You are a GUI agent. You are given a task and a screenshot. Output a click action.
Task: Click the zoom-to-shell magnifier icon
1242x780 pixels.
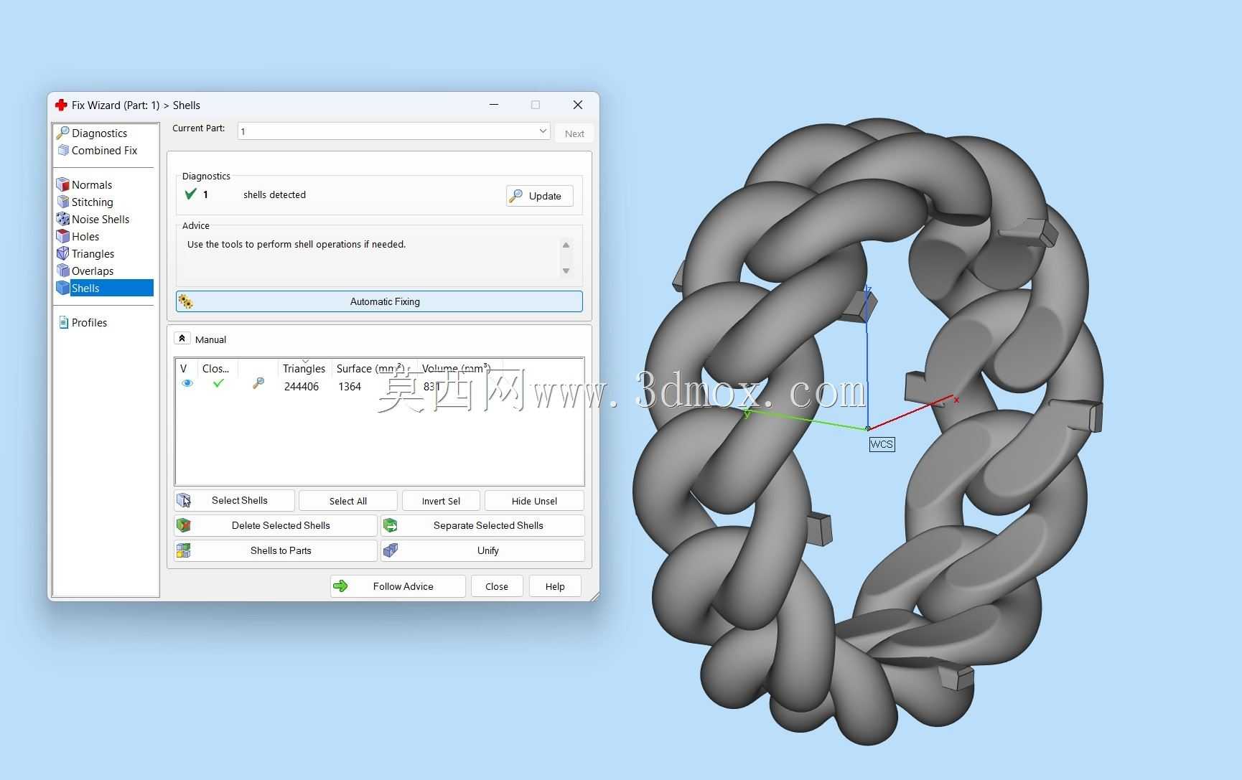(x=258, y=384)
